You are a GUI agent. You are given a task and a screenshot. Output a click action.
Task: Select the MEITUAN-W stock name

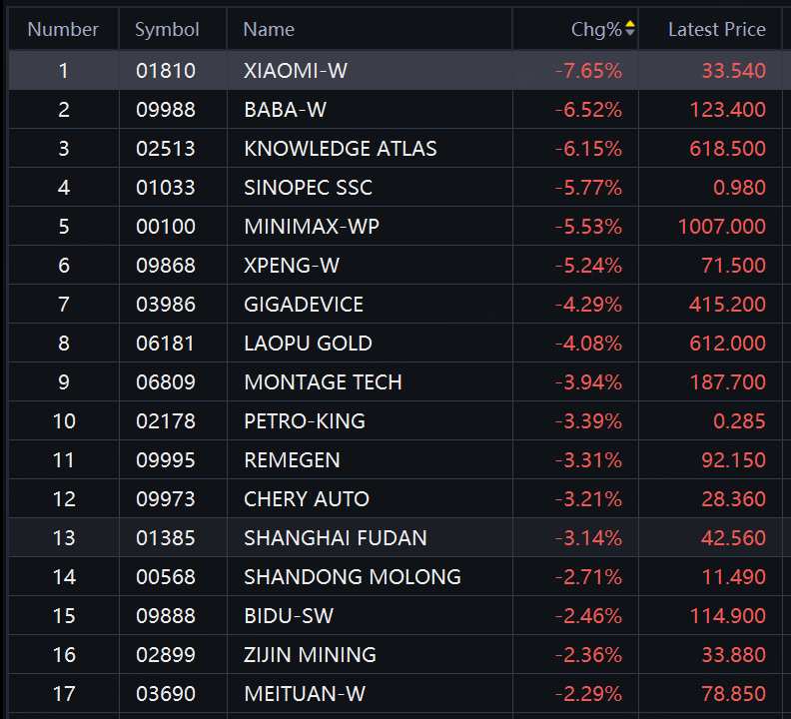tap(305, 694)
